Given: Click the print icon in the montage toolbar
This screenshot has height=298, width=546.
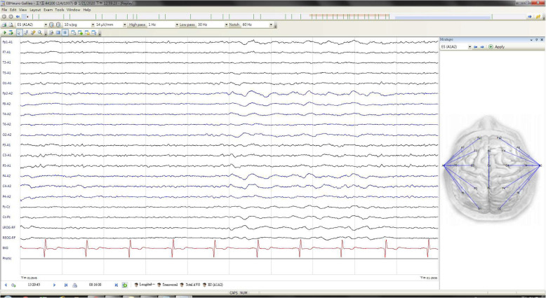Looking at the screenshot, I should pyautogui.click(x=4, y=25).
